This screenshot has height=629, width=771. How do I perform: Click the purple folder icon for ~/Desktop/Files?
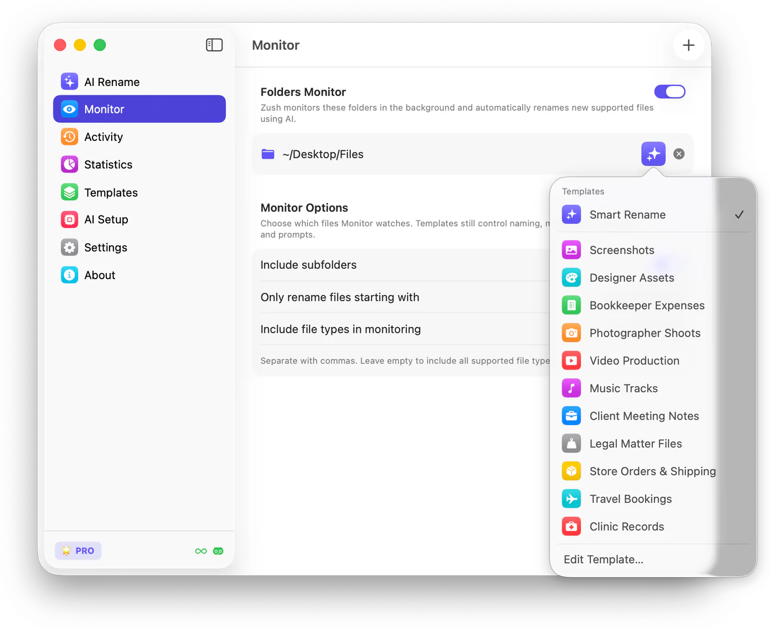click(268, 154)
